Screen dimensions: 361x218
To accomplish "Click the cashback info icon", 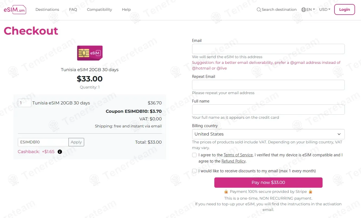I will (60, 152).
